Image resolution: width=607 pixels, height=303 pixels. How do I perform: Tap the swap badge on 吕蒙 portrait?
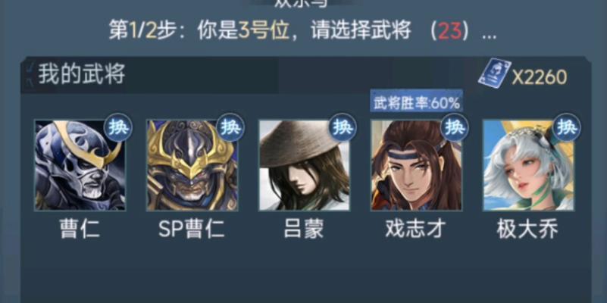coord(343,128)
